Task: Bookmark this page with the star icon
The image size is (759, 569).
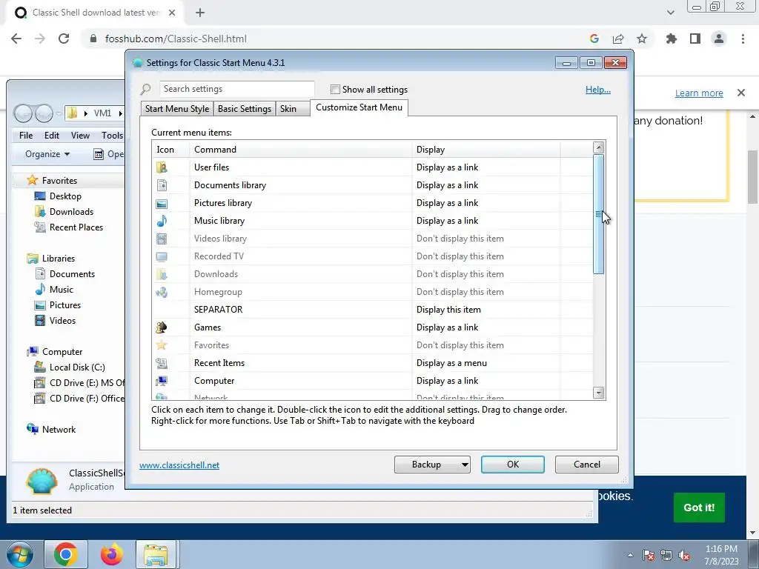Action: point(642,39)
